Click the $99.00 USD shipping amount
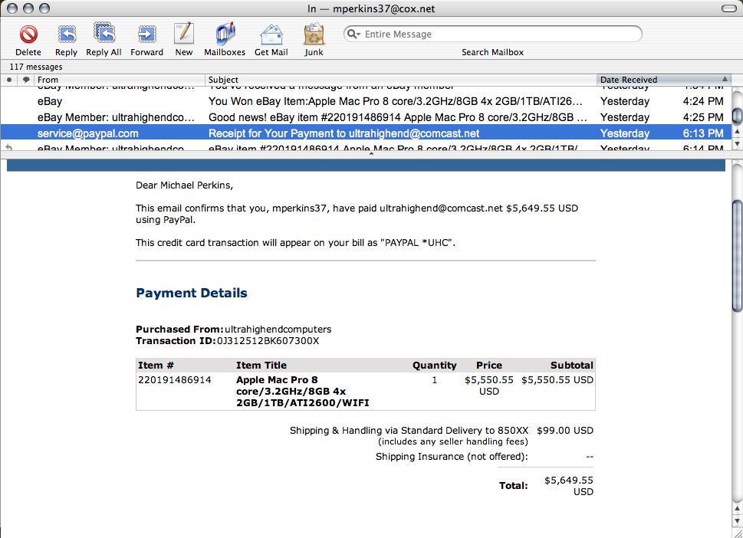Image resolution: width=743 pixels, height=538 pixels. (565, 431)
